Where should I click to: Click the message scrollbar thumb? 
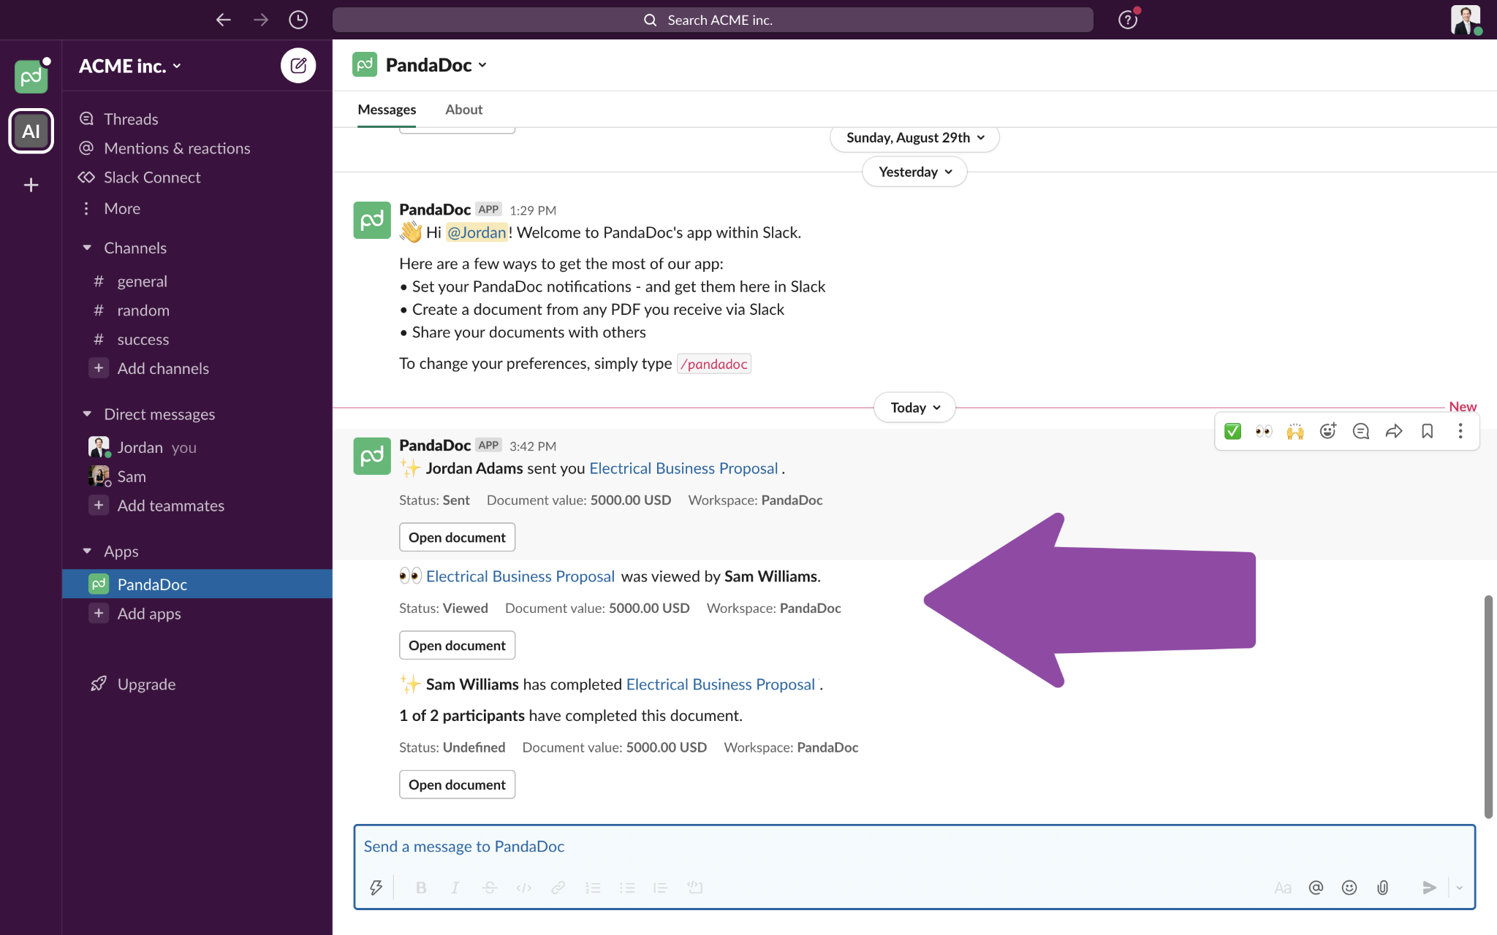click(1488, 706)
